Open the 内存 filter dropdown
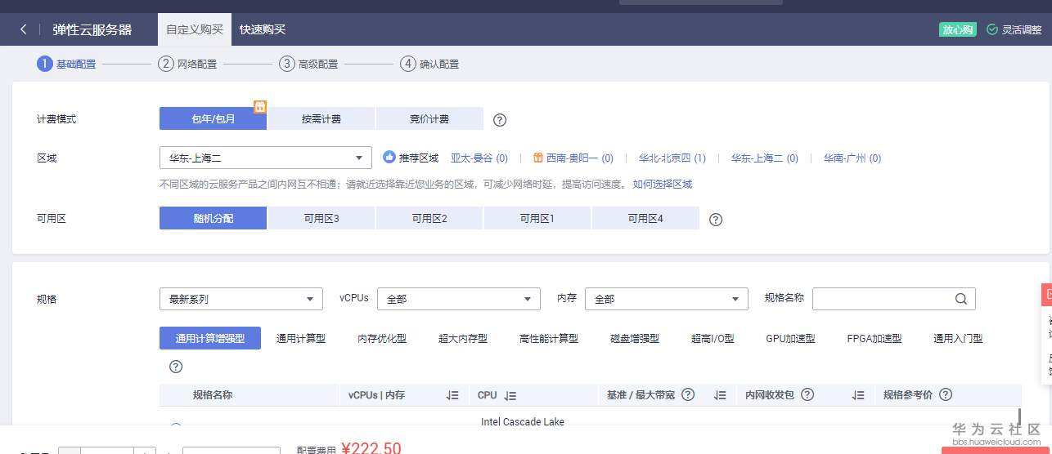This screenshot has width=1052, height=454. tap(667, 299)
